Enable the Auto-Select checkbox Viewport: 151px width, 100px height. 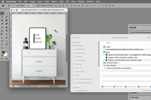pos(15,6)
